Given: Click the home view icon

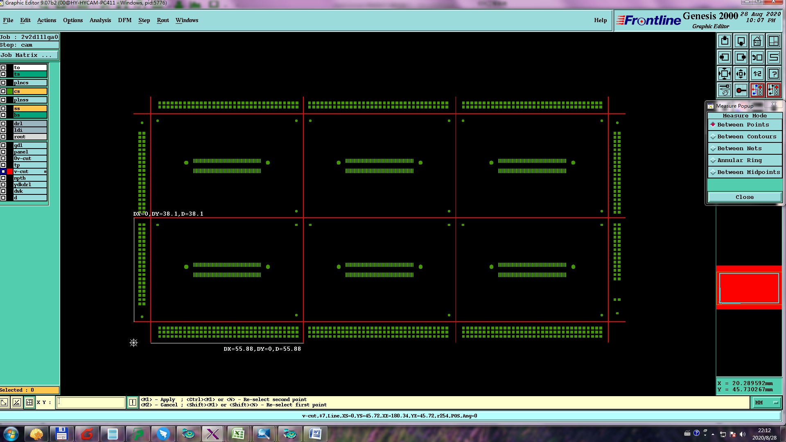Looking at the screenshot, I should pos(757,41).
